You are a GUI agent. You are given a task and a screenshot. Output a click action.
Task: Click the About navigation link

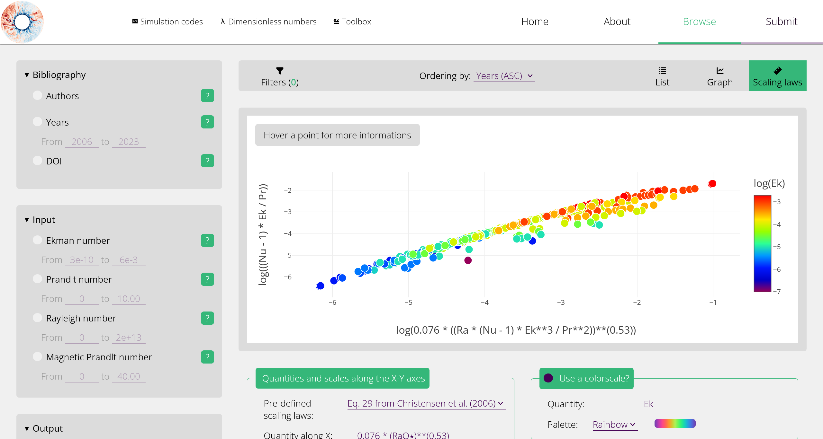point(616,22)
